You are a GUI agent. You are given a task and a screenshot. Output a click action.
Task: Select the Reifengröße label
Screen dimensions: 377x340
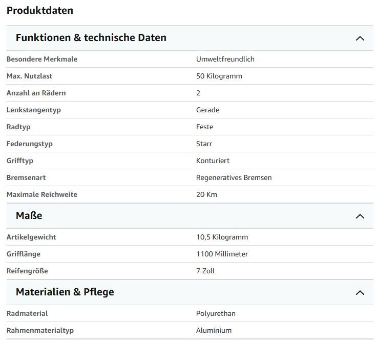click(x=27, y=271)
